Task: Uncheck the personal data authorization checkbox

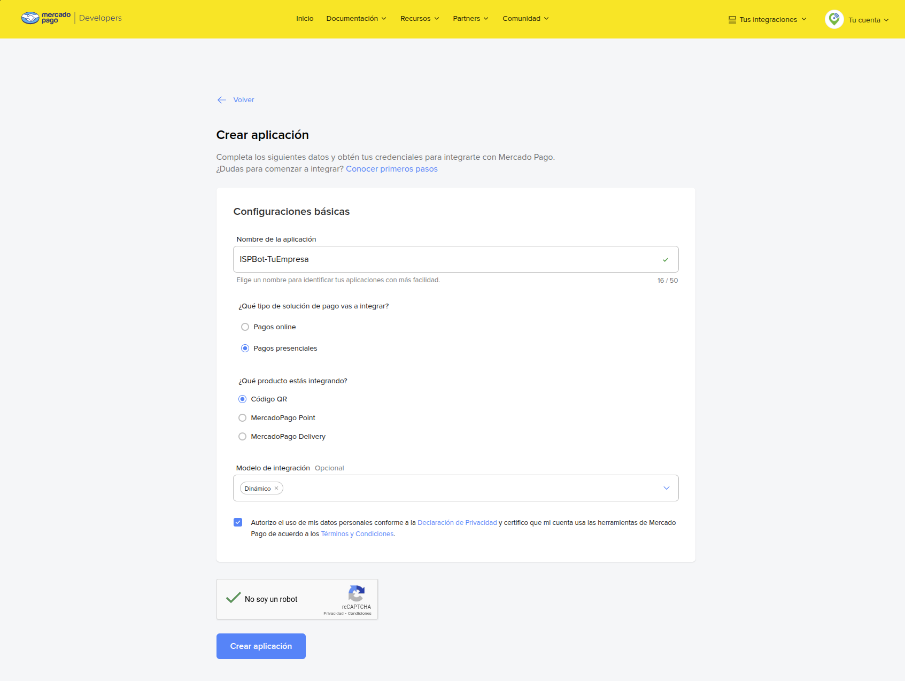Action: click(x=238, y=522)
